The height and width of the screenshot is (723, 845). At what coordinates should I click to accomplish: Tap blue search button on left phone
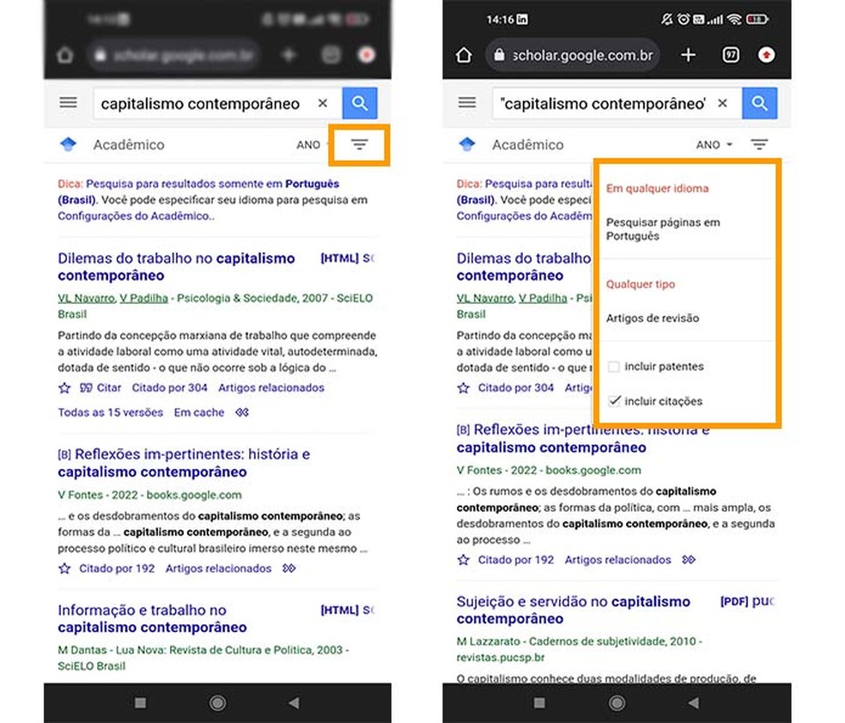click(360, 103)
